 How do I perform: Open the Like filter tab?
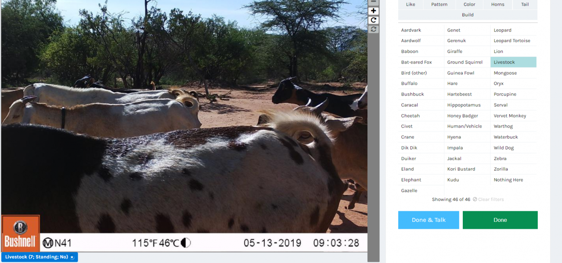pyautogui.click(x=411, y=4)
